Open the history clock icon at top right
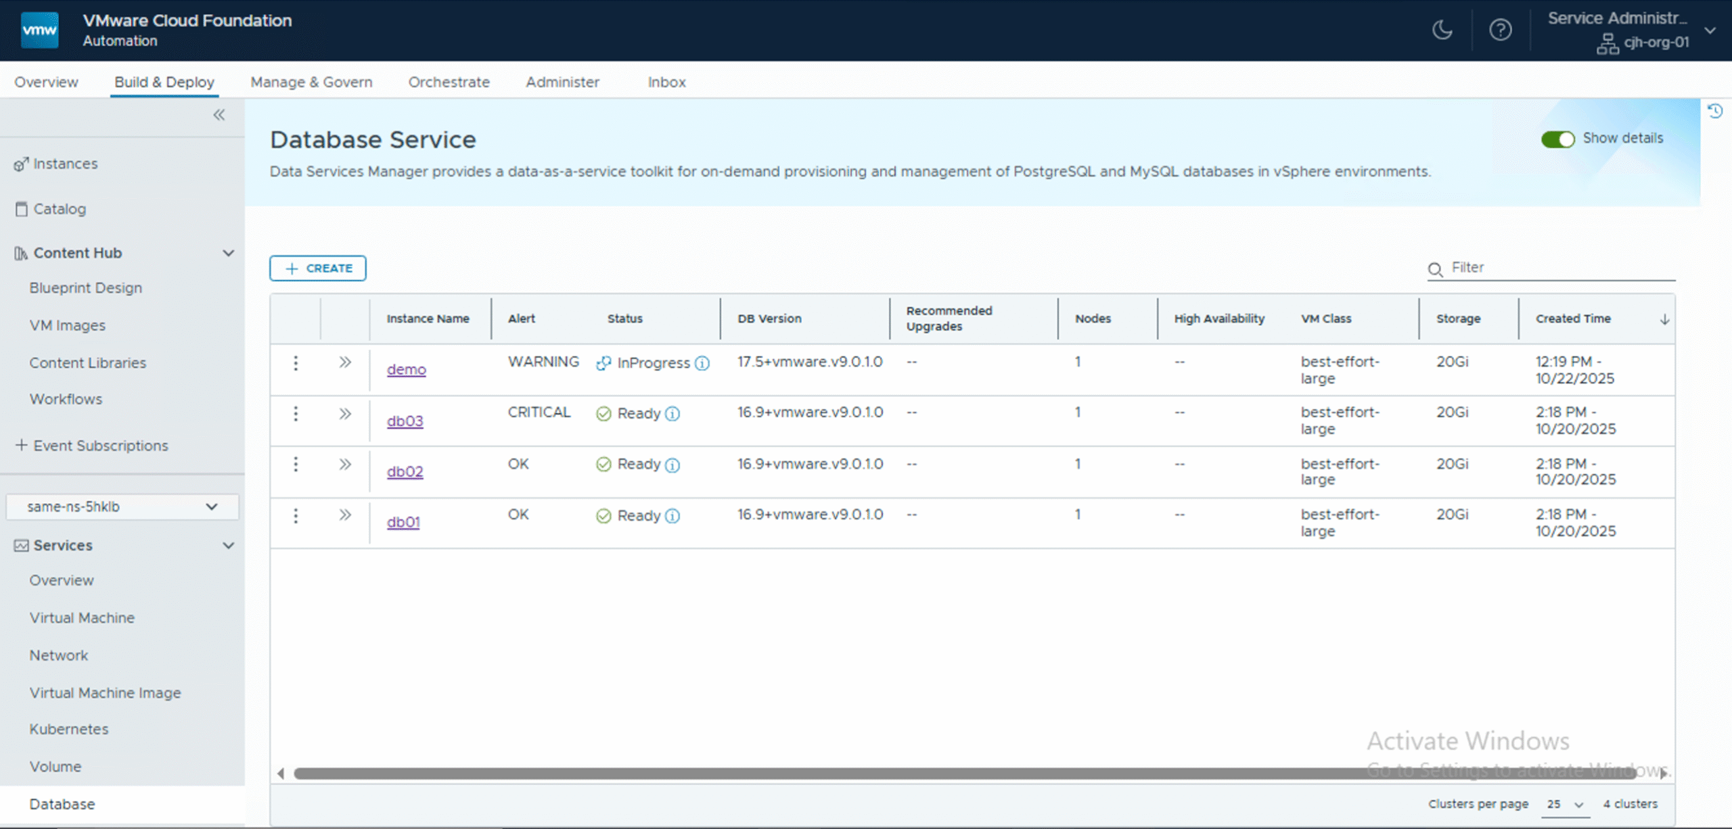Screen dimensions: 1732x829 point(1714,111)
